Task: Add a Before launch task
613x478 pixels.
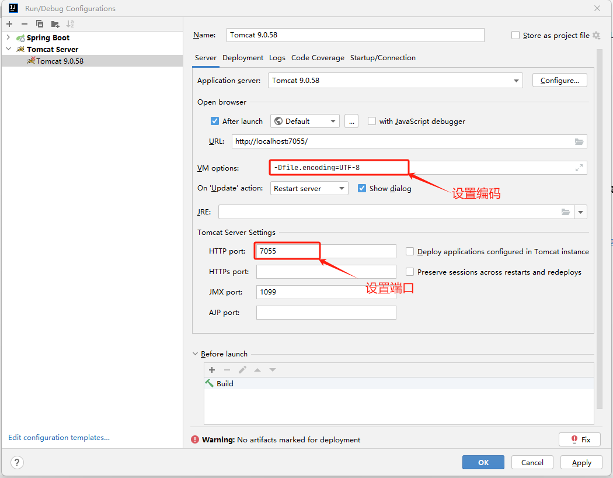Action: (212, 370)
